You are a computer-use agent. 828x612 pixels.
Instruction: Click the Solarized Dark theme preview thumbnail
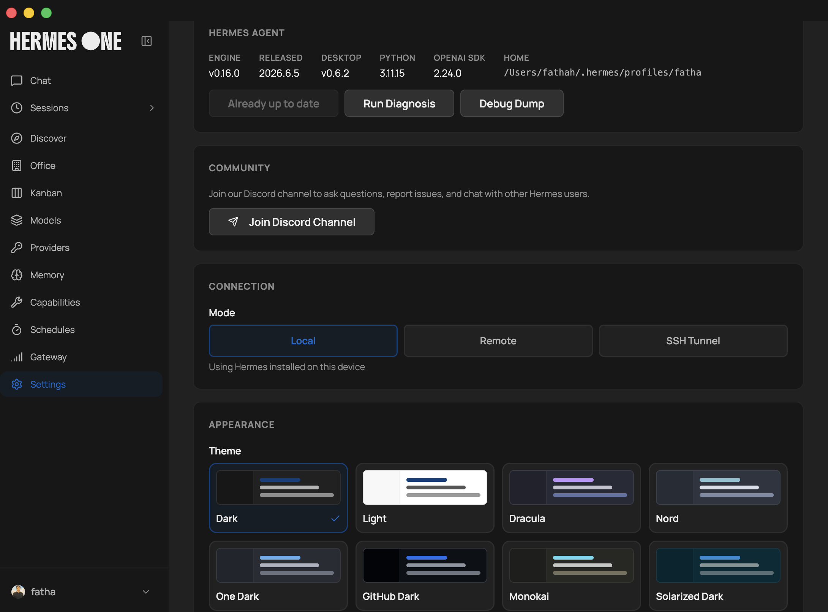718,565
